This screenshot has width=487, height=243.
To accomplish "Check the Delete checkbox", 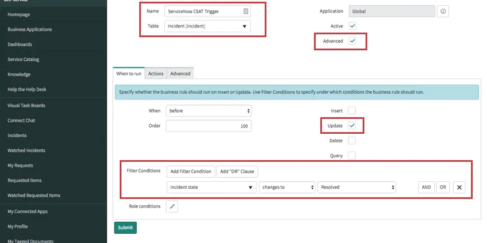I will tap(352, 141).
